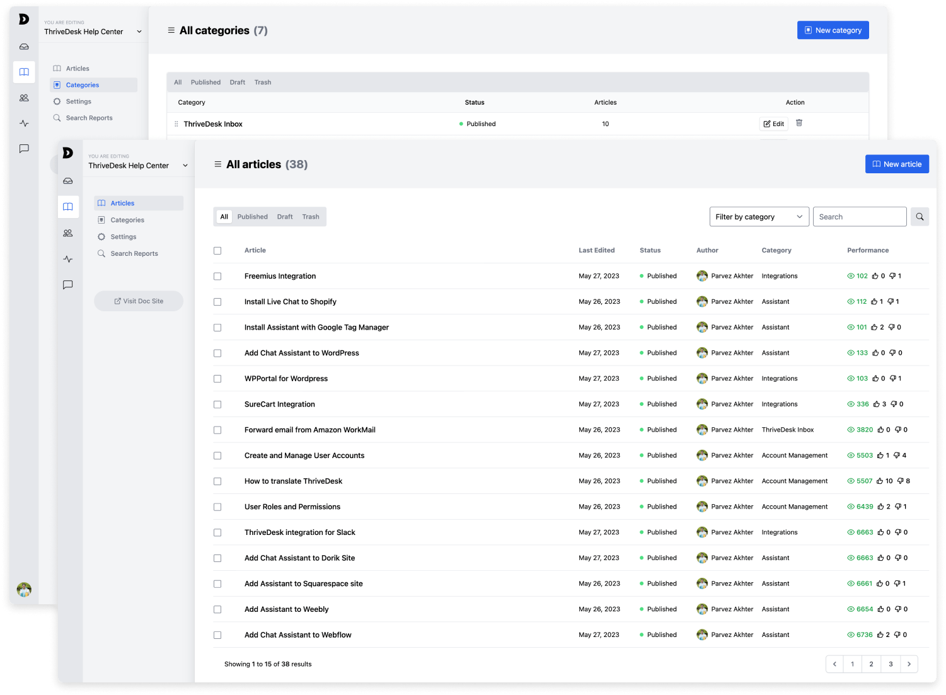Click the trash icon for ThriveDesk Inbox category
This screenshot has width=946, height=695.
point(799,123)
